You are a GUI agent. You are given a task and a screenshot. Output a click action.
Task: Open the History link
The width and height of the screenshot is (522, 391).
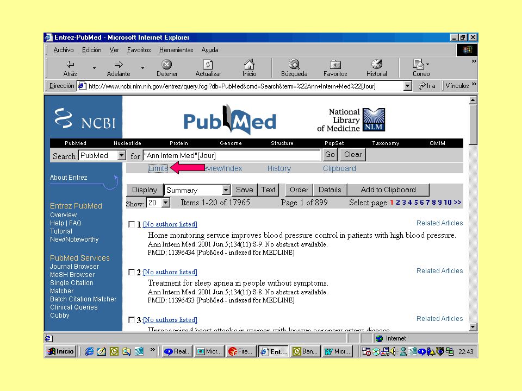pyautogui.click(x=279, y=168)
